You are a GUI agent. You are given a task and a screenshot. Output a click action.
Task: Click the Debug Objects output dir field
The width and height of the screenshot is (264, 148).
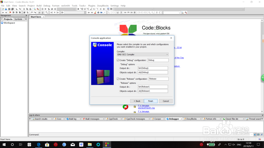(153, 72)
